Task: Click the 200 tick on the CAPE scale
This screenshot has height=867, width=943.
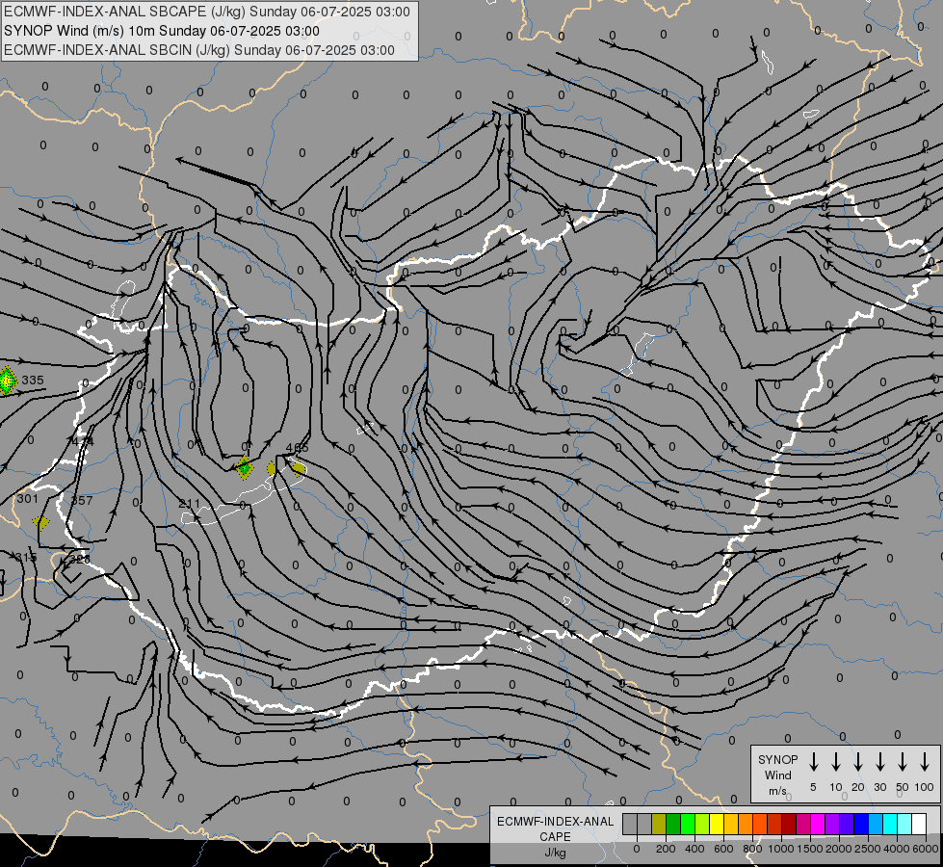Action: [666, 849]
